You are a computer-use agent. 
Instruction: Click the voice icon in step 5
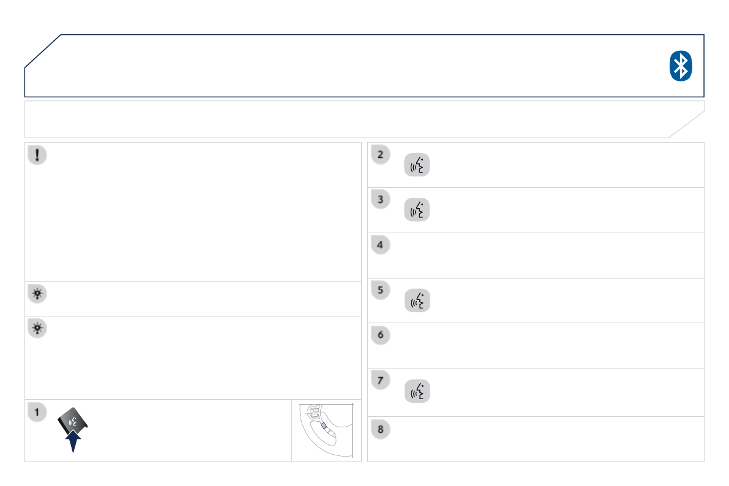(417, 301)
